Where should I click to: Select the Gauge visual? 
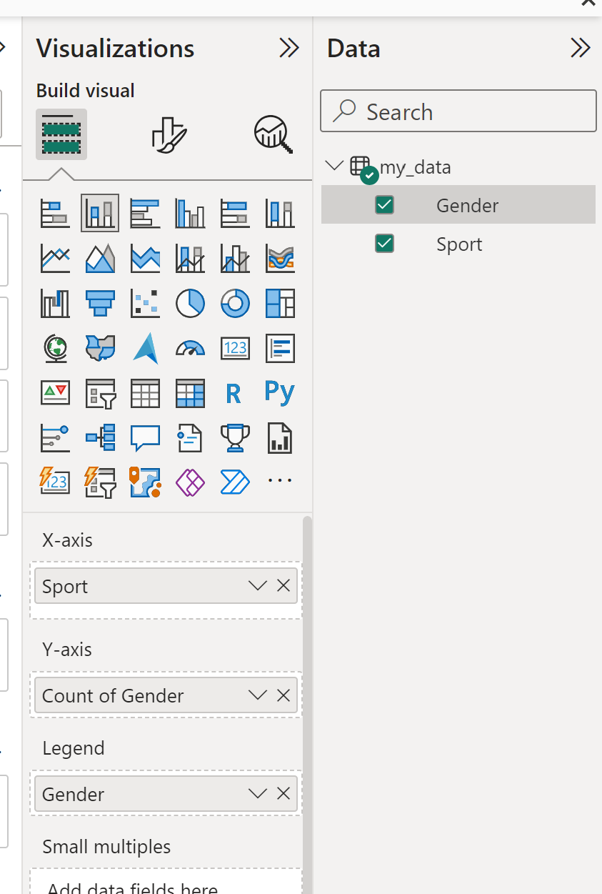click(190, 349)
